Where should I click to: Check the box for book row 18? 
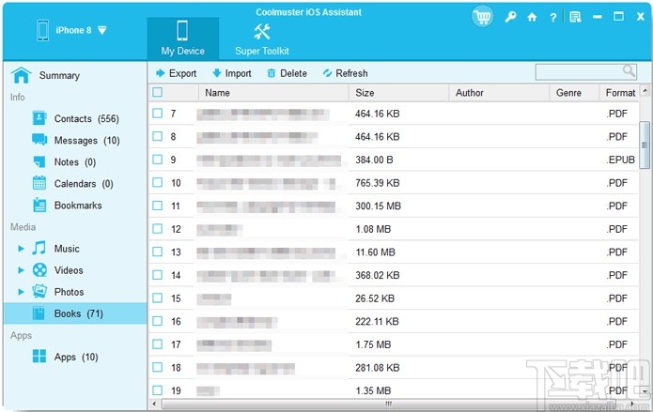(158, 367)
